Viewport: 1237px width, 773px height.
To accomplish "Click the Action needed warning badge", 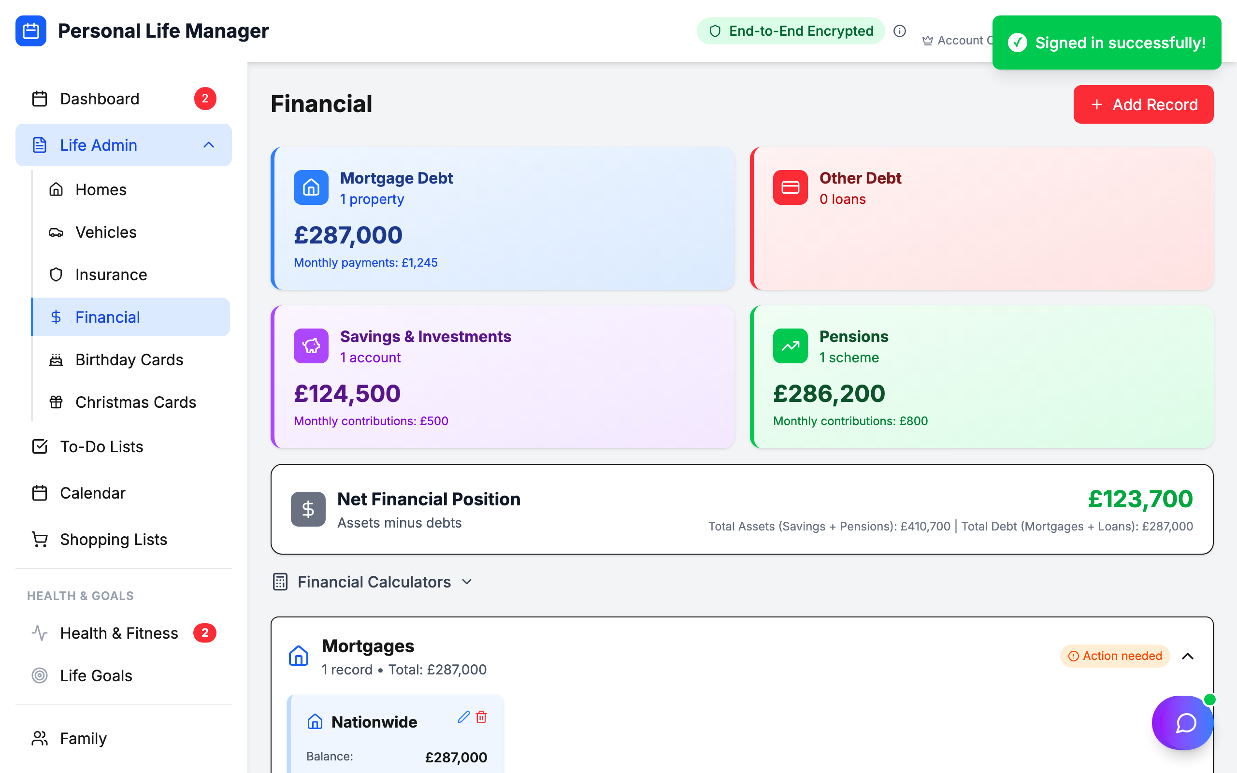I will pyautogui.click(x=1114, y=656).
